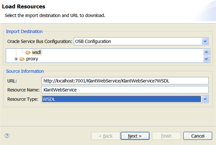The image size is (216, 145).
Task: Select the wsdl folder label in tree
Action: [x=37, y=52]
